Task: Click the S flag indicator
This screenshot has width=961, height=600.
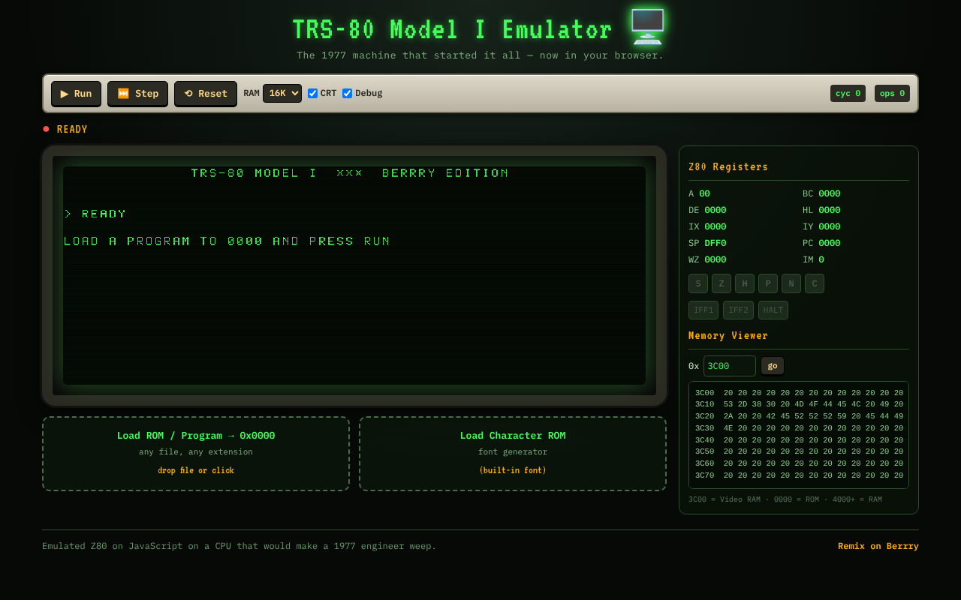Action: tap(698, 283)
